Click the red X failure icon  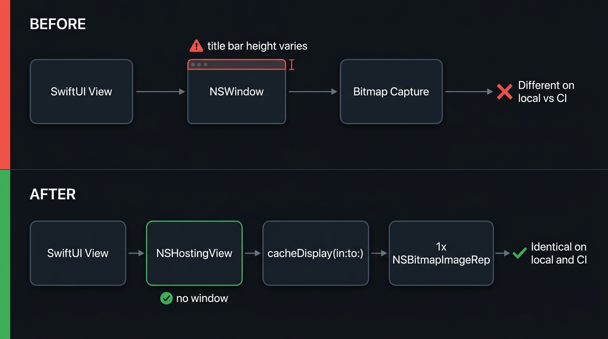tap(505, 92)
